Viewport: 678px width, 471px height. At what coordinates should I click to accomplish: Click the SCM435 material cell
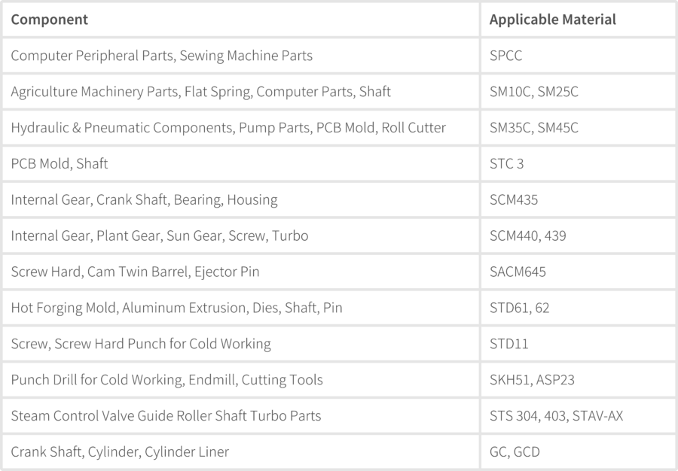pyautogui.click(x=578, y=199)
